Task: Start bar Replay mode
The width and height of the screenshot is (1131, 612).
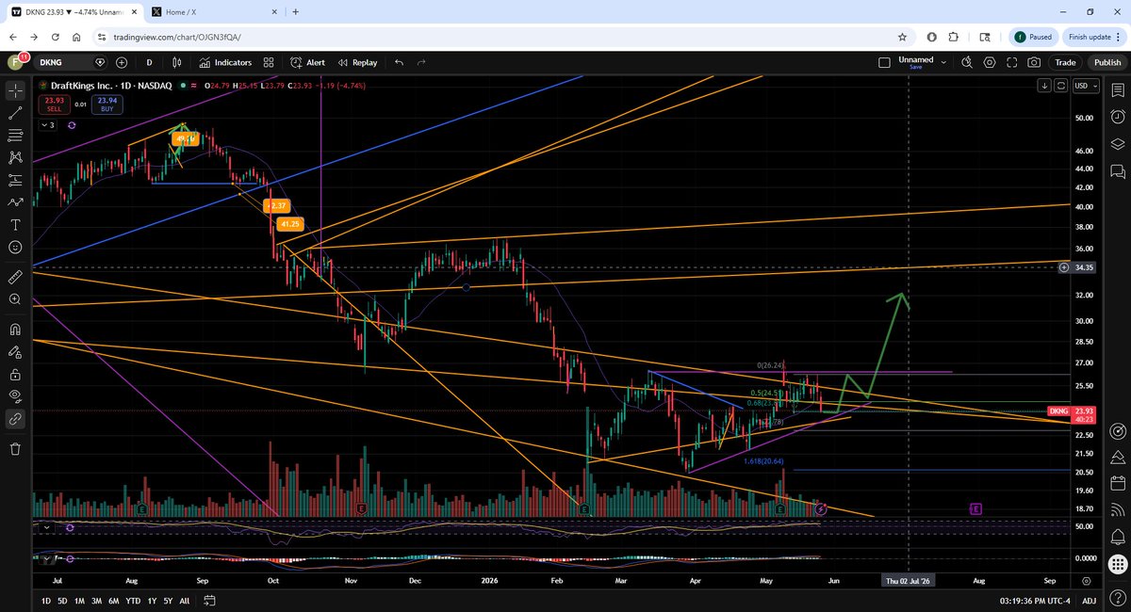Action: [358, 62]
